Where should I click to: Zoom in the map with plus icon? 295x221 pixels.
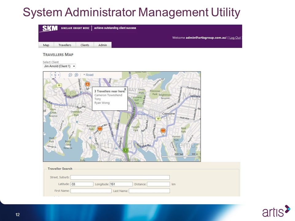pos(77,75)
